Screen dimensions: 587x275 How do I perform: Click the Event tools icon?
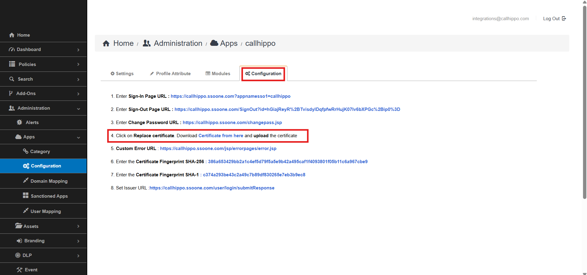(20, 270)
